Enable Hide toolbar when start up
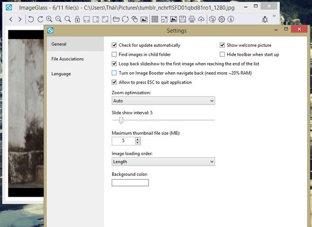312x227 pixels. click(x=222, y=54)
